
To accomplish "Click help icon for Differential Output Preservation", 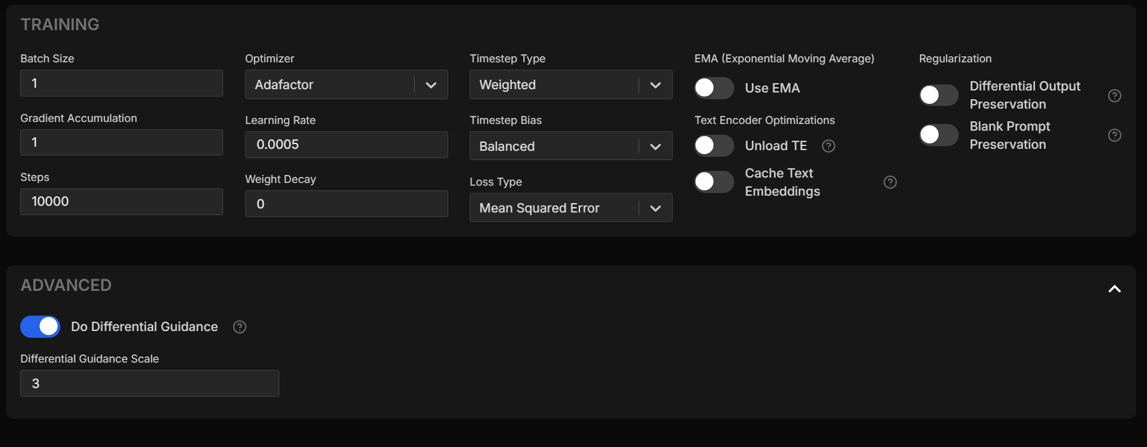I will pyautogui.click(x=1115, y=96).
